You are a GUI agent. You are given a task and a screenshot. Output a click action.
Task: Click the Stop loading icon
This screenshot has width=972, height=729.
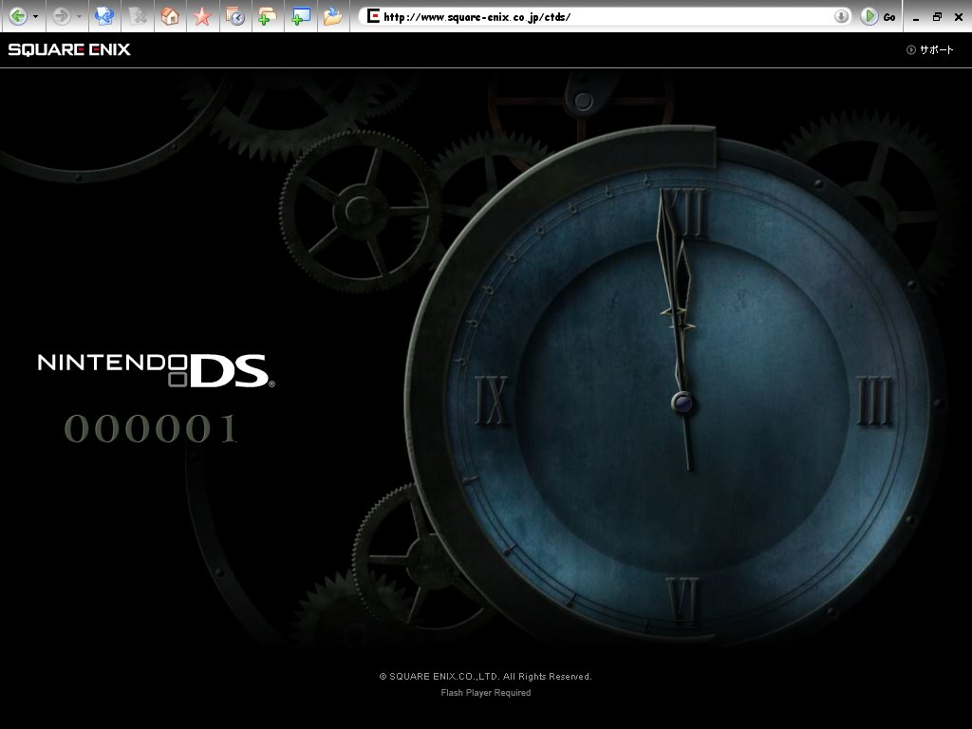coord(138,16)
